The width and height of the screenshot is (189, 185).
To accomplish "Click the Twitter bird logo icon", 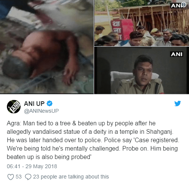I will click(178, 104).
